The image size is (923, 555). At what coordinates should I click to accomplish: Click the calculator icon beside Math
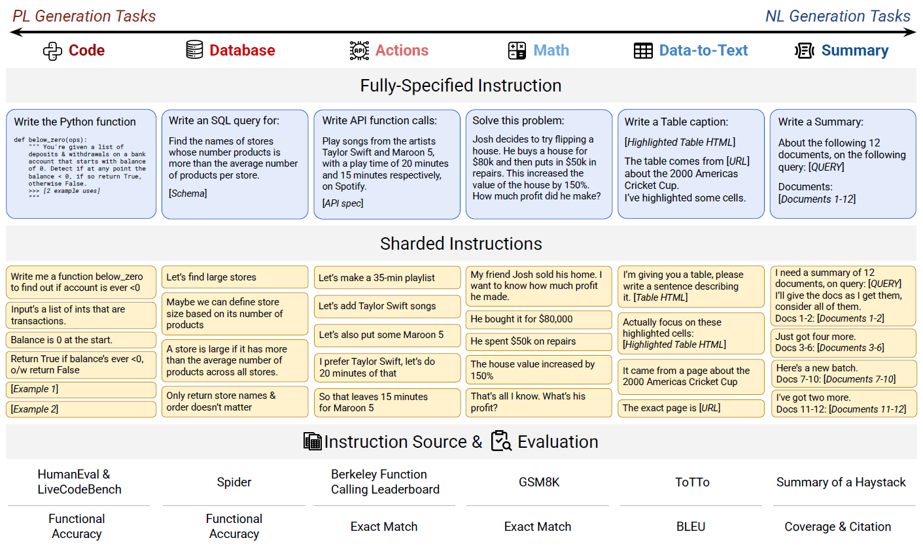click(517, 50)
